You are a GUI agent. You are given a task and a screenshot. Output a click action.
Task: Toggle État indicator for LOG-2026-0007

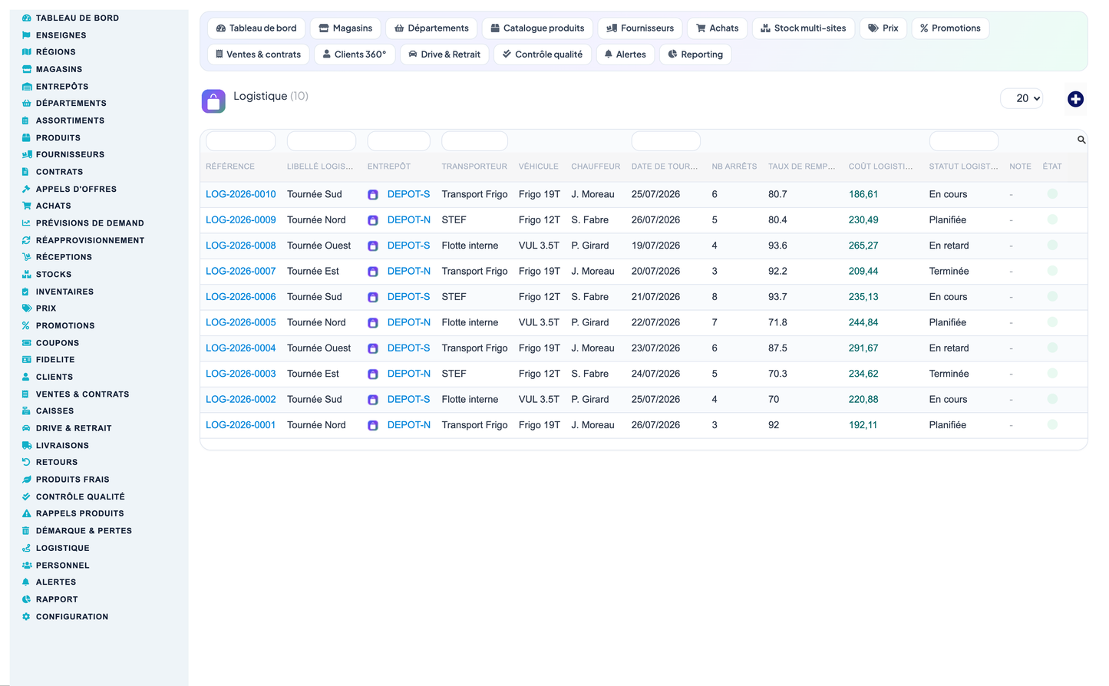[1052, 271]
